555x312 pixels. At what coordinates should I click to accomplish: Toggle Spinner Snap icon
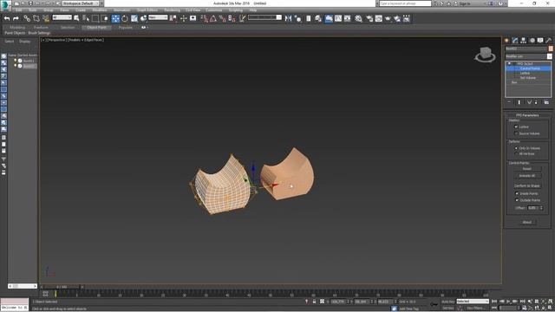232,18
